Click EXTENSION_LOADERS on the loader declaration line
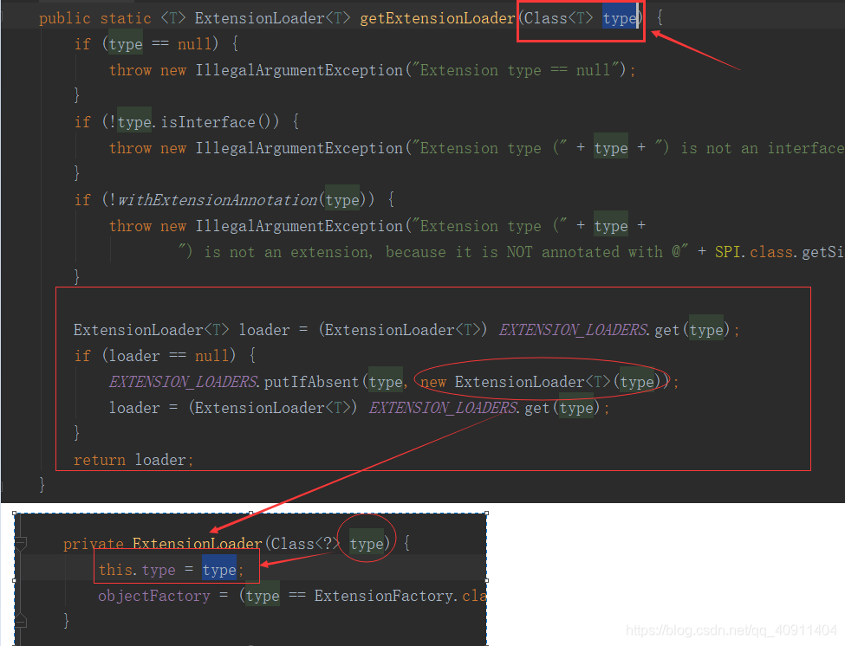 pyautogui.click(x=573, y=330)
